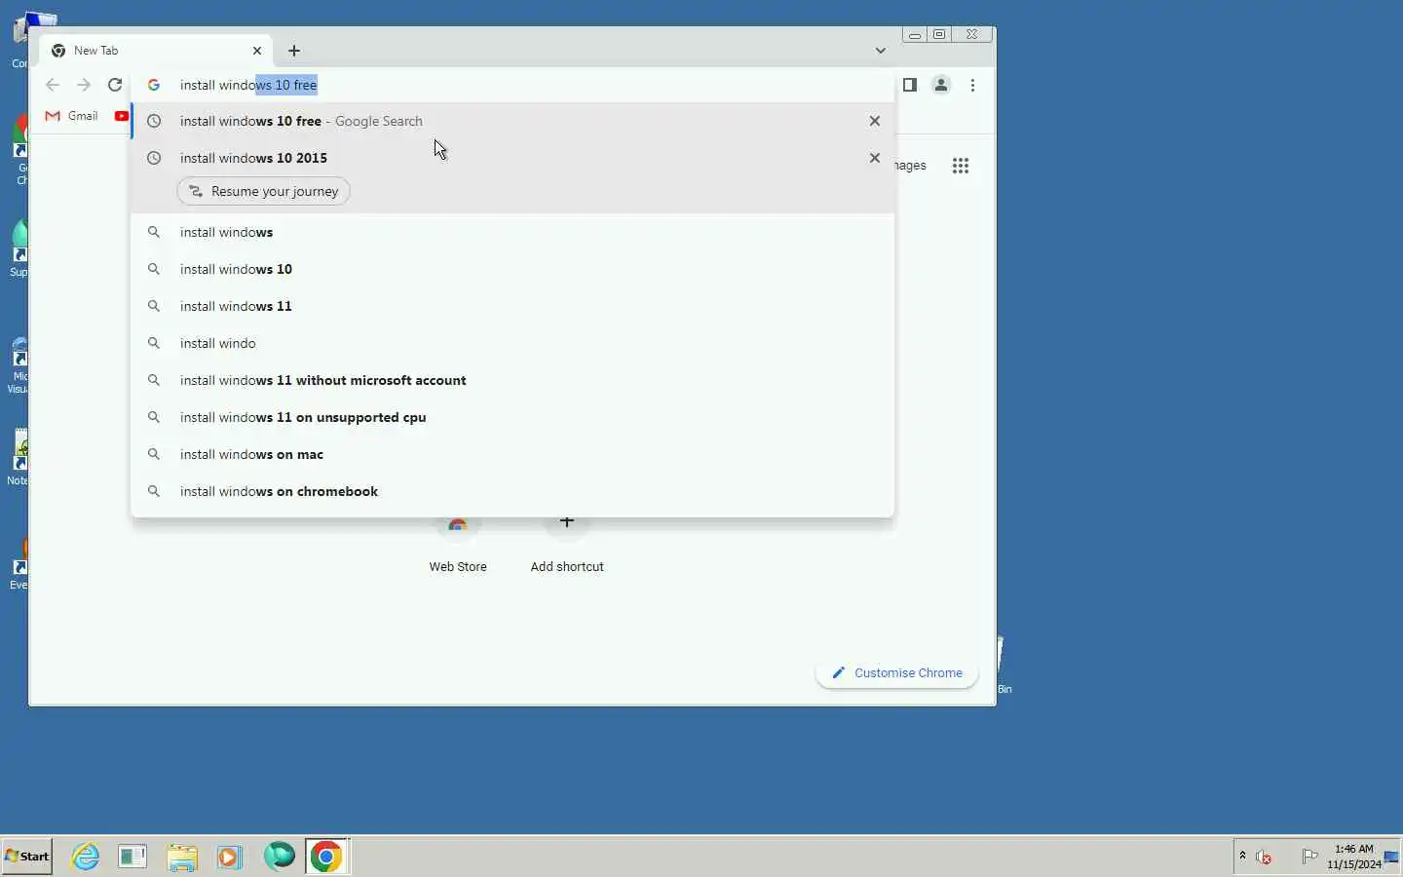The image size is (1403, 877).
Task: Open a new tab with the plus button
Action: pyautogui.click(x=294, y=51)
